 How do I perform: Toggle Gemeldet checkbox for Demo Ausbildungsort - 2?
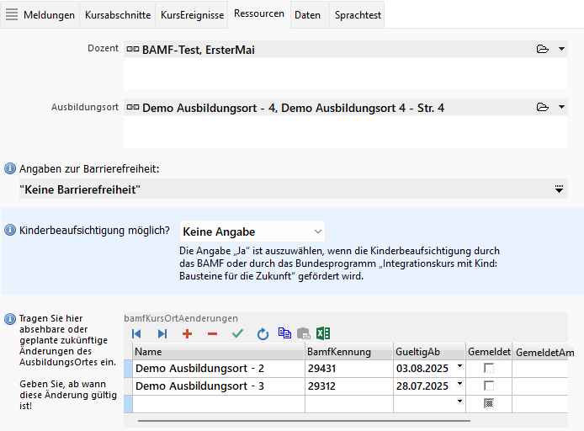click(x=489, y=368)
